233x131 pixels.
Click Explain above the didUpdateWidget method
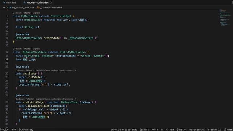pyautogui.click(x=39, y=99)
